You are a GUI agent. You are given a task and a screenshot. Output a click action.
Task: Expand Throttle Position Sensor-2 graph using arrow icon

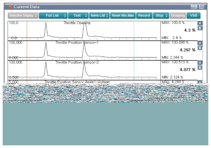[x=200, y=68]
